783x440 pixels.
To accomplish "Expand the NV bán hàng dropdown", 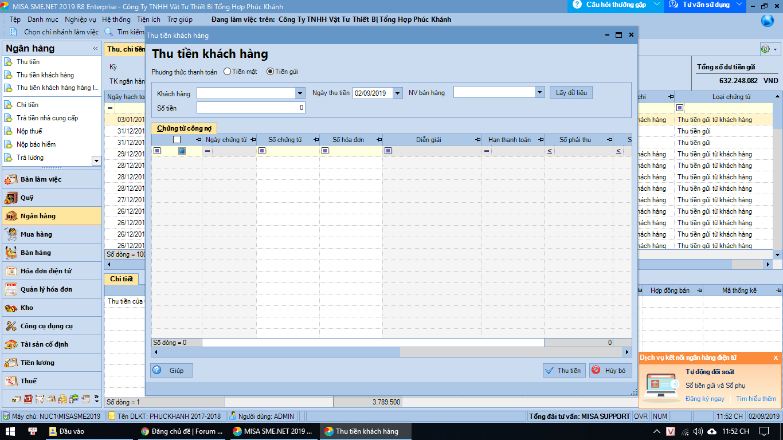I will pyautogui.click(x=539, y=92).
